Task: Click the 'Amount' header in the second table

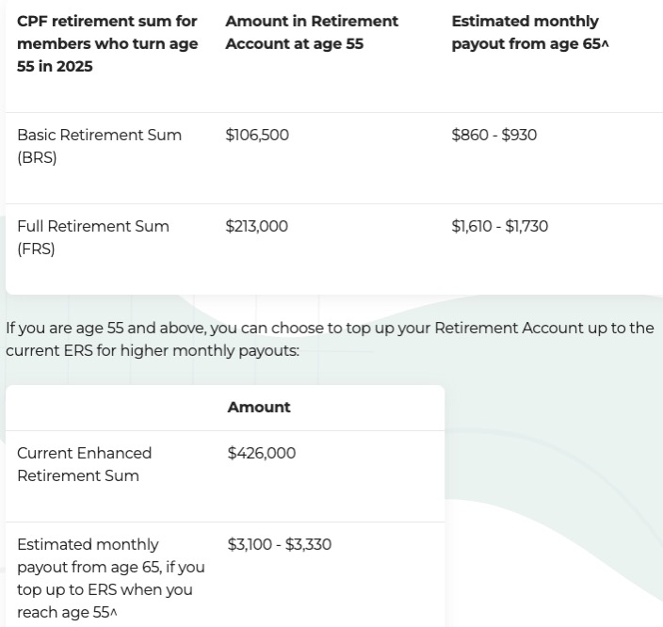Action: tap(259, 407)
